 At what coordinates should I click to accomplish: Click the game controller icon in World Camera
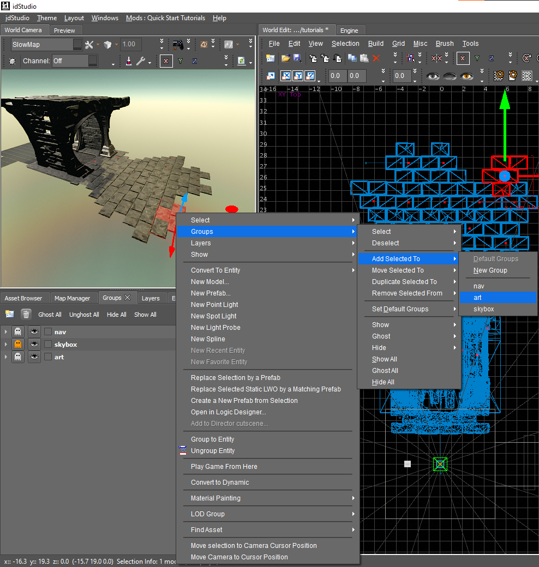pyautogui.click(x=178, y=44)
